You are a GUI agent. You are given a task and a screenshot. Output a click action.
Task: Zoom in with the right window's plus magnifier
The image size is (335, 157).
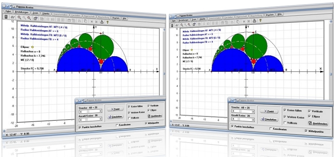(x=181, y=25)
